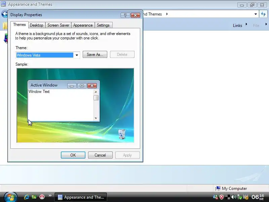Click sample window scrollbar up arrow
Screen dimensions: 269x202
click(96, 92)
